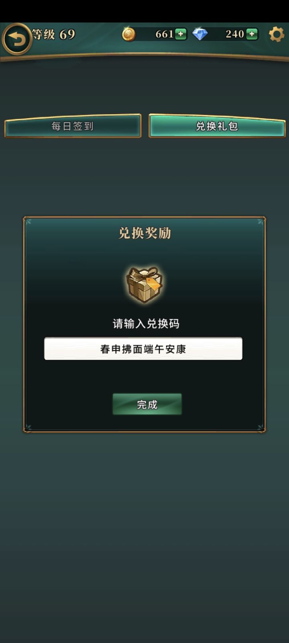289x643 pixels.
Task: Tap the gift box reward icon
Action: click(x=144, y=284)
